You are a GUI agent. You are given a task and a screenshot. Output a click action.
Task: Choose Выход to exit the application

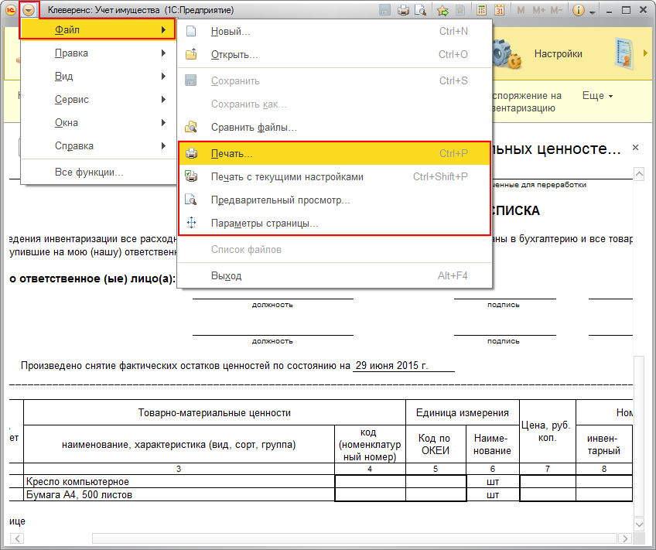click(334, 275)
